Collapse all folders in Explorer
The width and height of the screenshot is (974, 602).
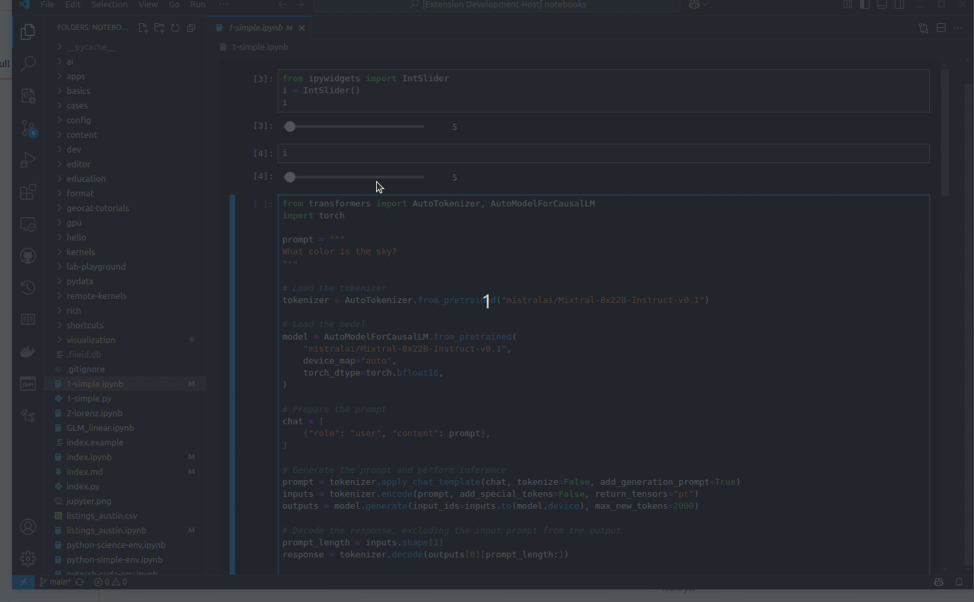click(x=191, y=28)
